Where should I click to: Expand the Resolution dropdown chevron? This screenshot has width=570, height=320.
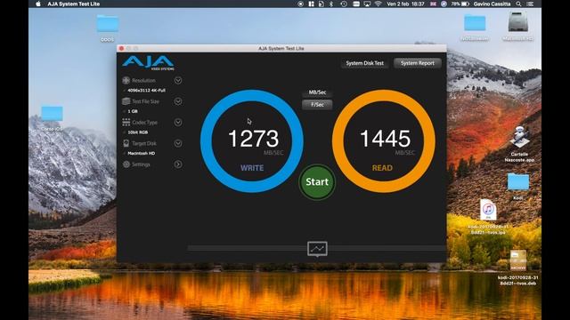click(178, 80)
